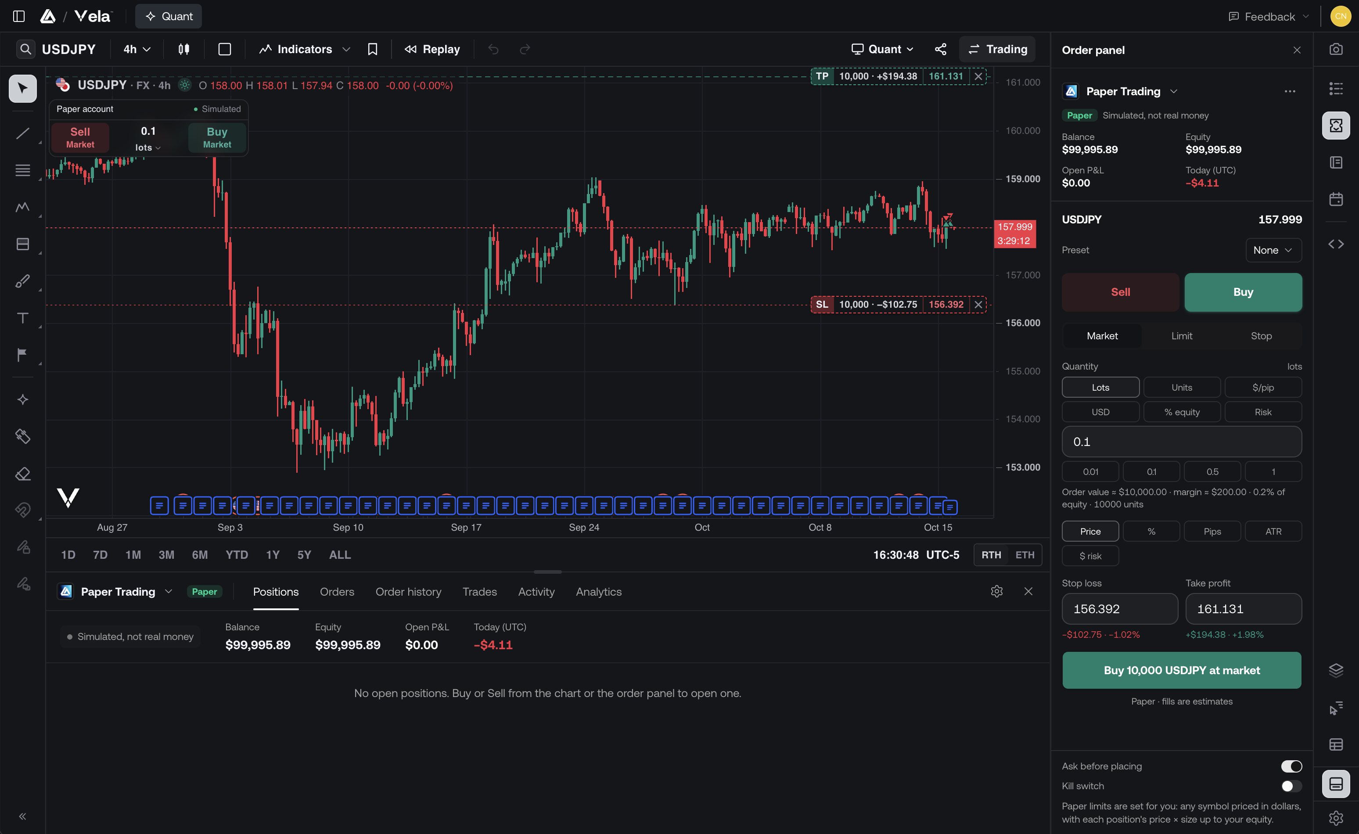Screen dimensions: 1359x834
Task: Select the text annotation tool
Action: (x=23, y=318)
